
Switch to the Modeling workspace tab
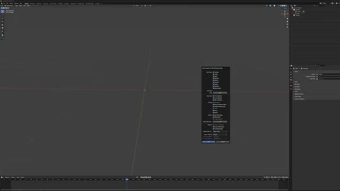pos(32,4)
